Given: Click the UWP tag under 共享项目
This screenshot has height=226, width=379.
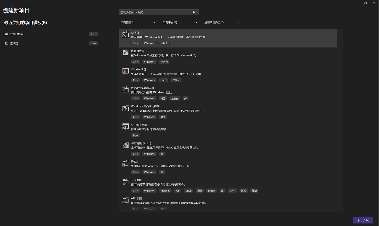Looking at the screenshot, I should [232, 191].
